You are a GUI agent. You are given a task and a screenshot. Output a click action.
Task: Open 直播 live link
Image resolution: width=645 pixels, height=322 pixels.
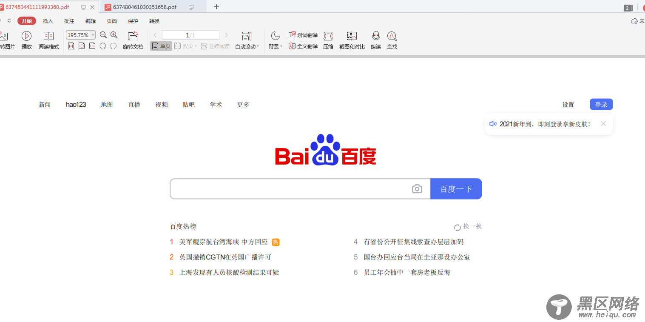click(134, 105)
